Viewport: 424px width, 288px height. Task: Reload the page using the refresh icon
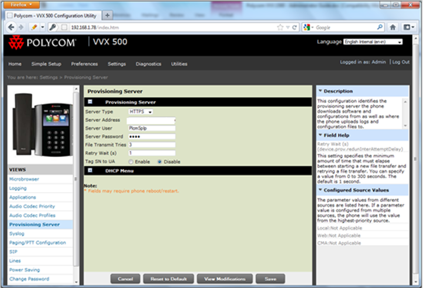294,27
